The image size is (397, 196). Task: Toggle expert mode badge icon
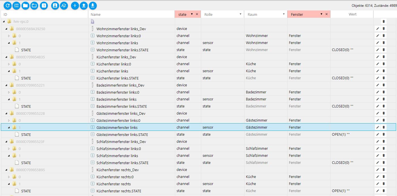point(55,5)
